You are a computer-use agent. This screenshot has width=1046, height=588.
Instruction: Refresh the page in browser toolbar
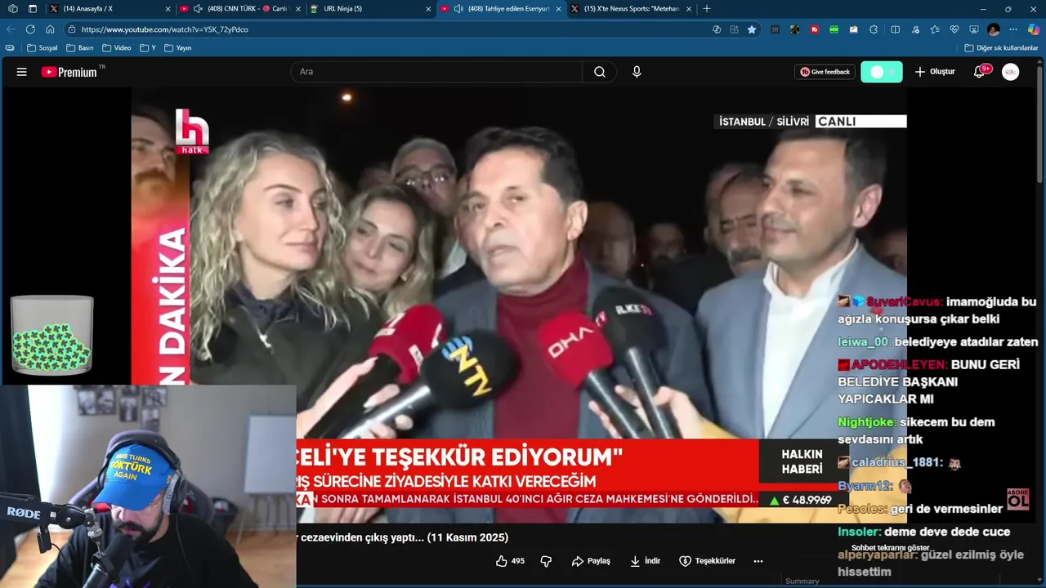point(30,29)
